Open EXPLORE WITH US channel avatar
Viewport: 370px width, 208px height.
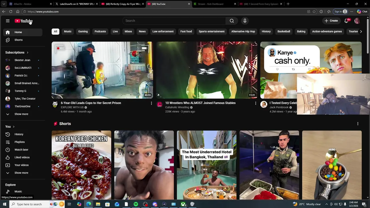(55, 104)
